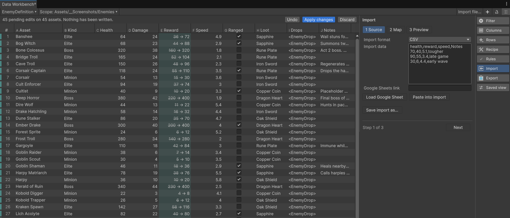Switch to the 2 Map step tab

395,30
